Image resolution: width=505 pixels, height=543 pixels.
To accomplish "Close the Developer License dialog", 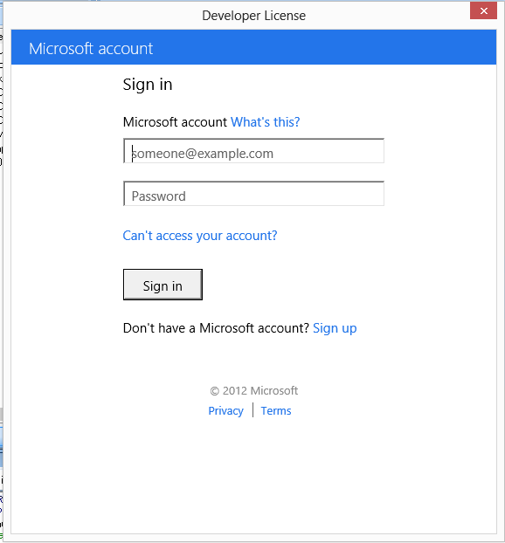I will [x=483, y=10].
